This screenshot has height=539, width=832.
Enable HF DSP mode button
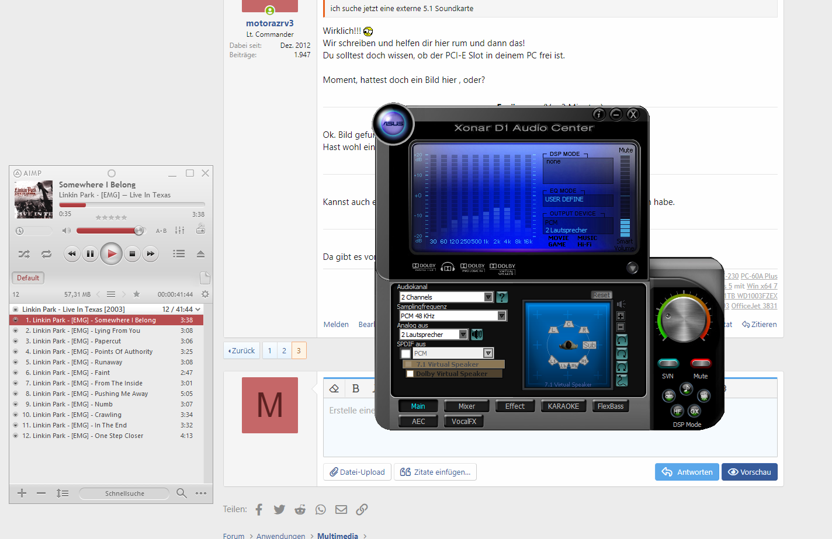click(677, 411)
